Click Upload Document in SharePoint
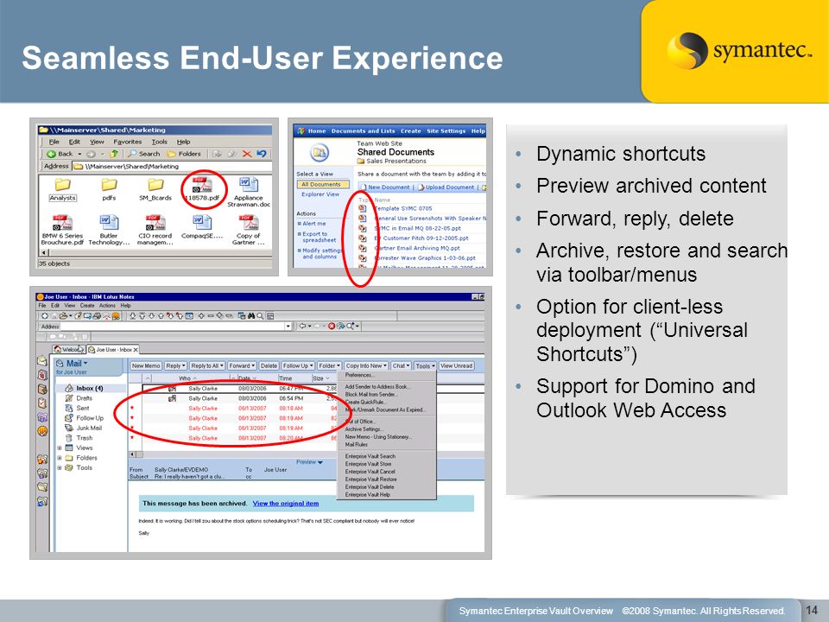 pos(446,187)
